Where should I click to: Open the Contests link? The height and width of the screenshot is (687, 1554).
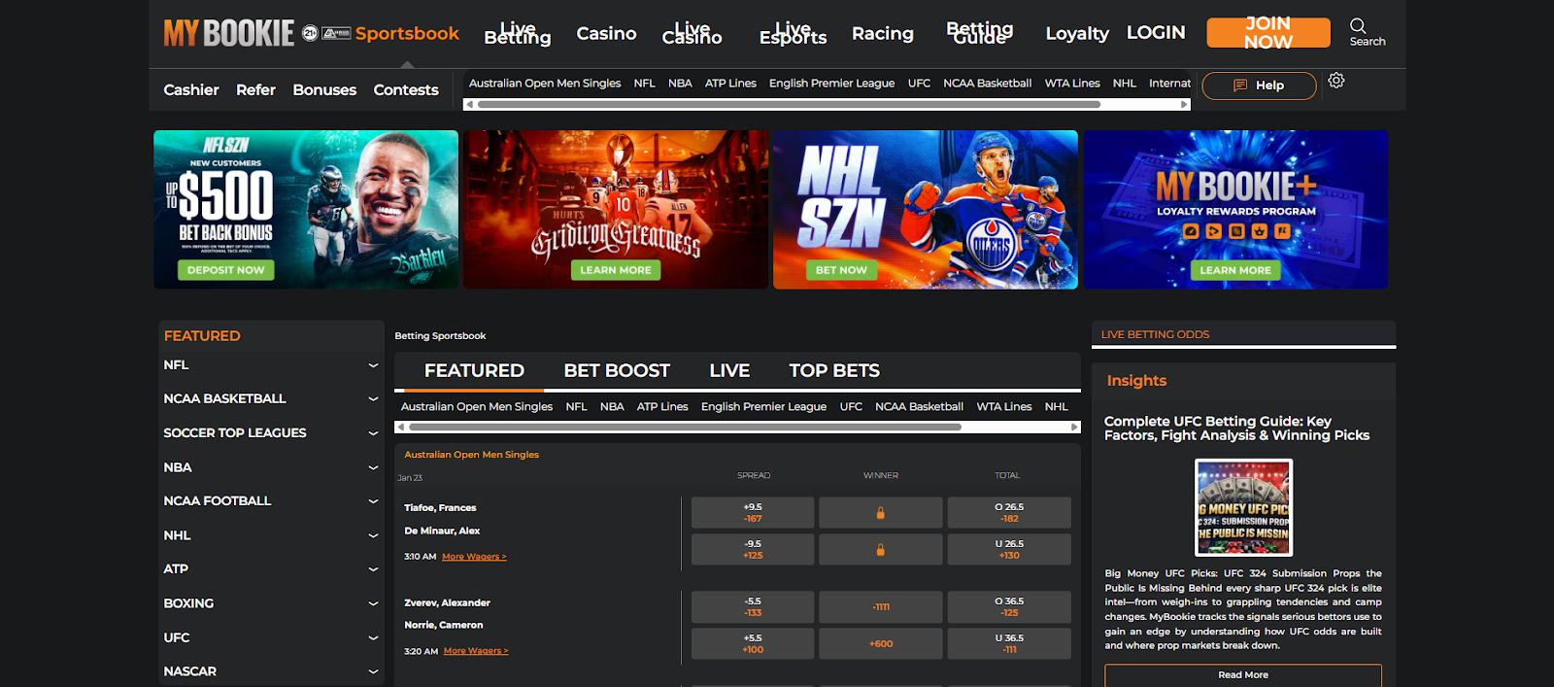(x=406, y=89)
